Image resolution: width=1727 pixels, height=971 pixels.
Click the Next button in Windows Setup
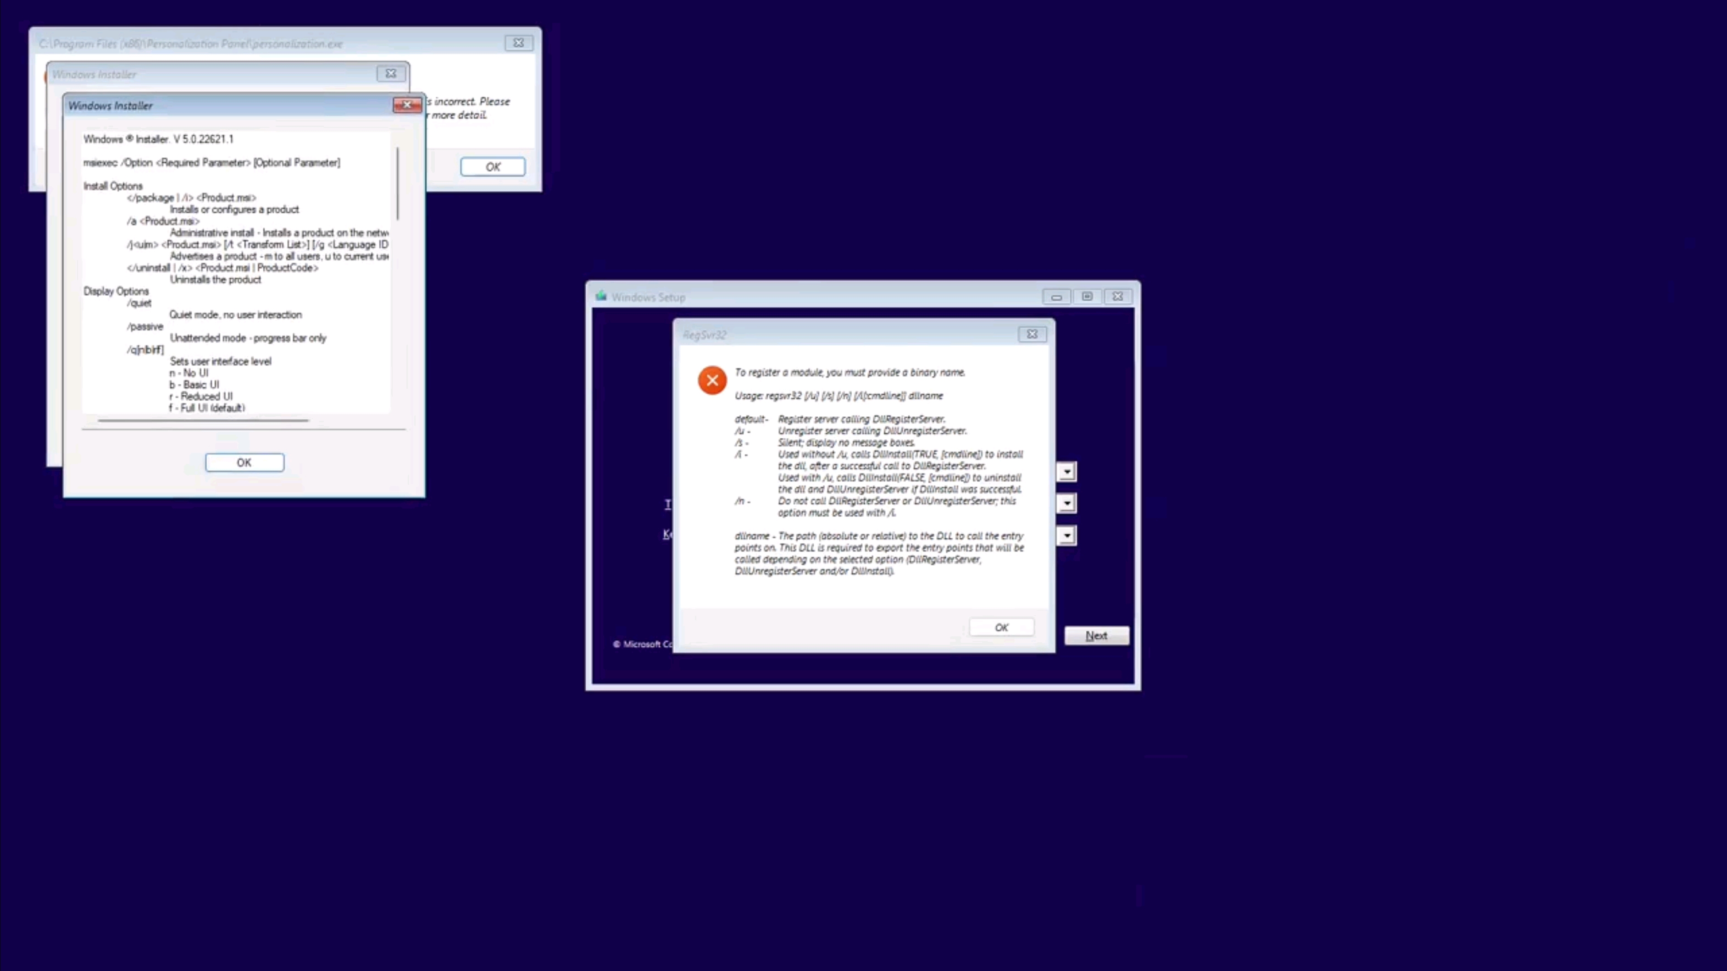[x=1096, y=635]
